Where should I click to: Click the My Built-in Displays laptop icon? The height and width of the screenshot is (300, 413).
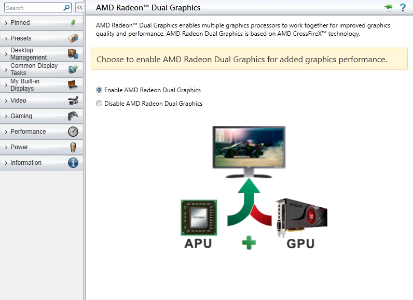pos(73,84)
